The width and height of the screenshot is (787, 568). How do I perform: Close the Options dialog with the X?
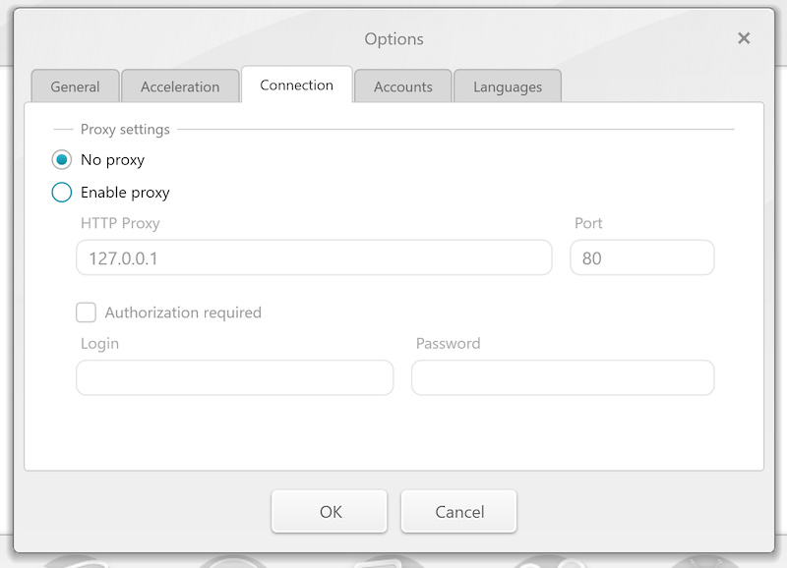[744, 38]
